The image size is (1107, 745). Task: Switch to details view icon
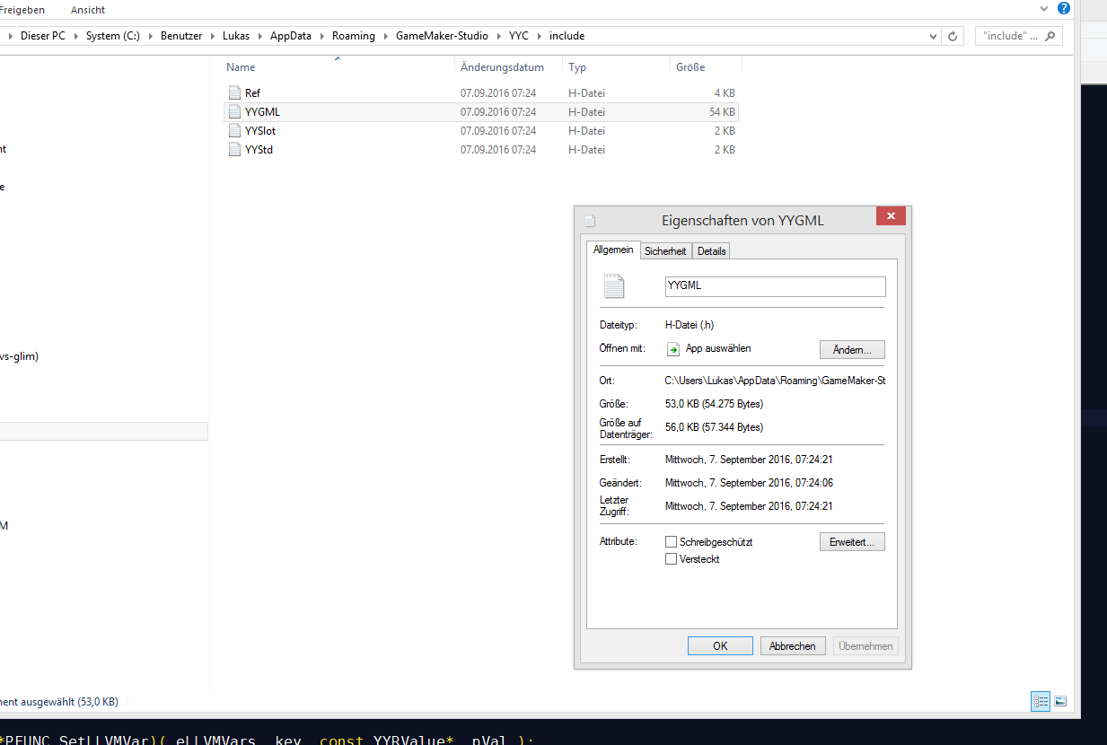tap(1041, 701)
